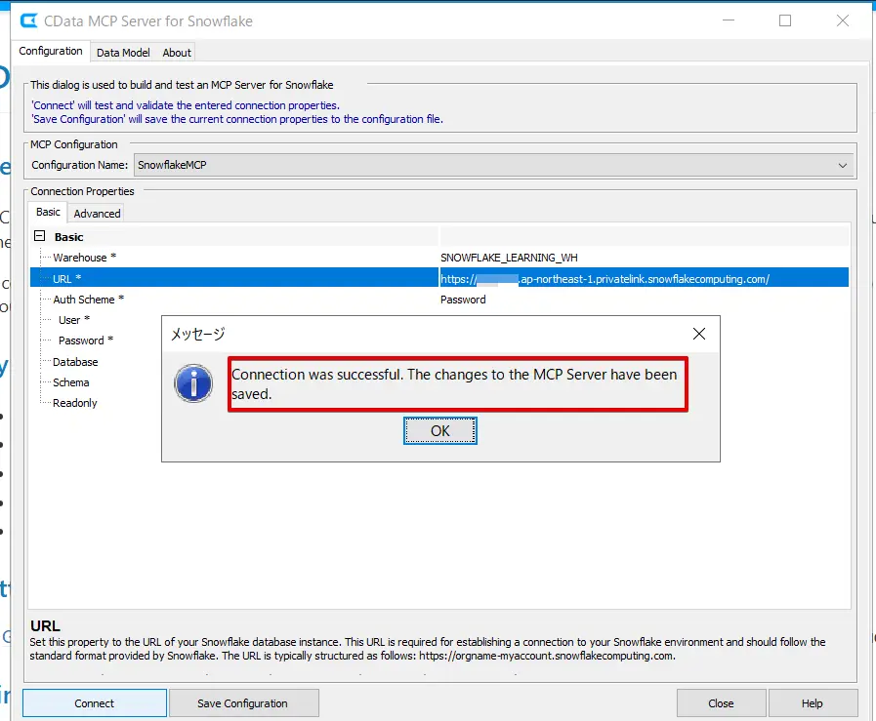Select the Basic connection properties tab
This screenshot has height=721, width=876.
48,212
